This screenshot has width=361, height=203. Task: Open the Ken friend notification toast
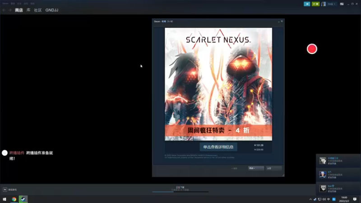coord(338,189)
